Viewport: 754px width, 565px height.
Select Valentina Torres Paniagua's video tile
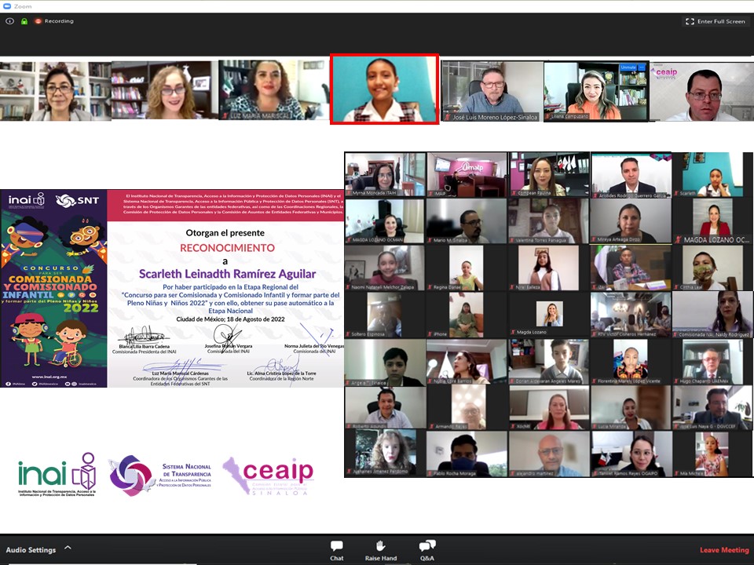click(549, 221)
